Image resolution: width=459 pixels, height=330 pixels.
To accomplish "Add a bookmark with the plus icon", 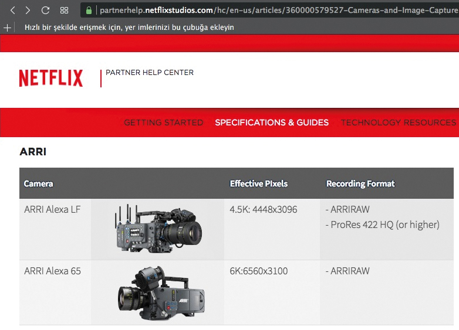I will [7, 28].
